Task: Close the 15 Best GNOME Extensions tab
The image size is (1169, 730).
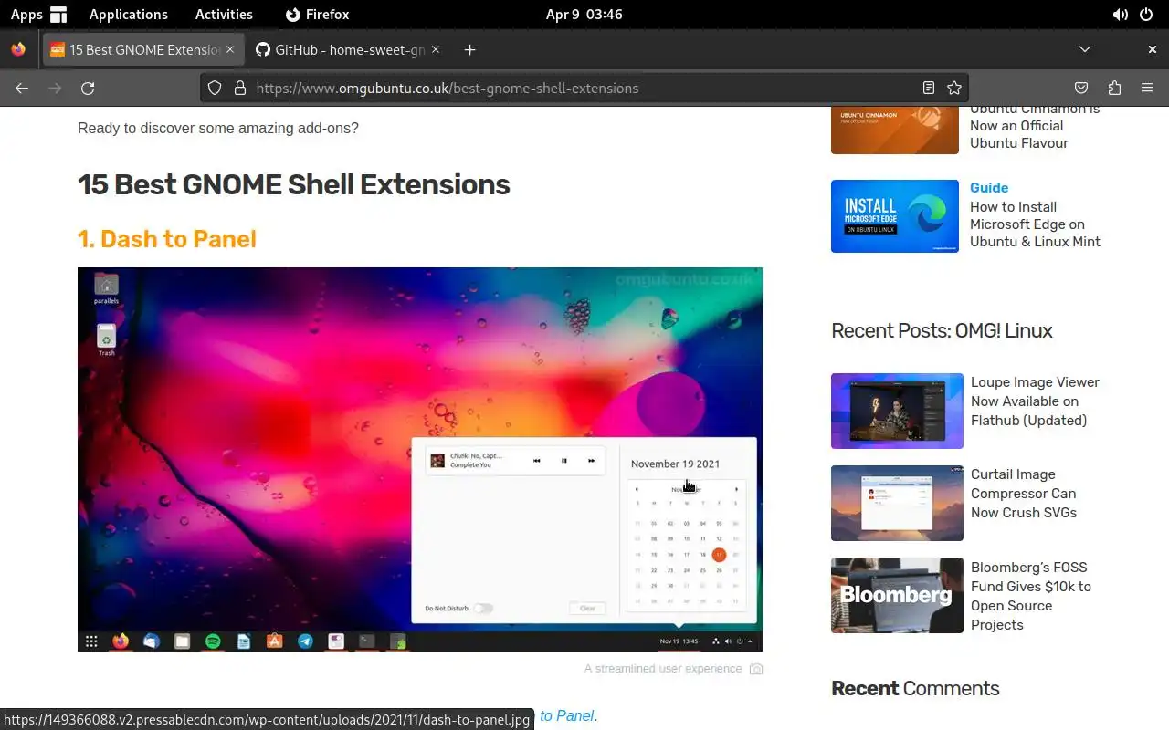Action: coord(230,50)
